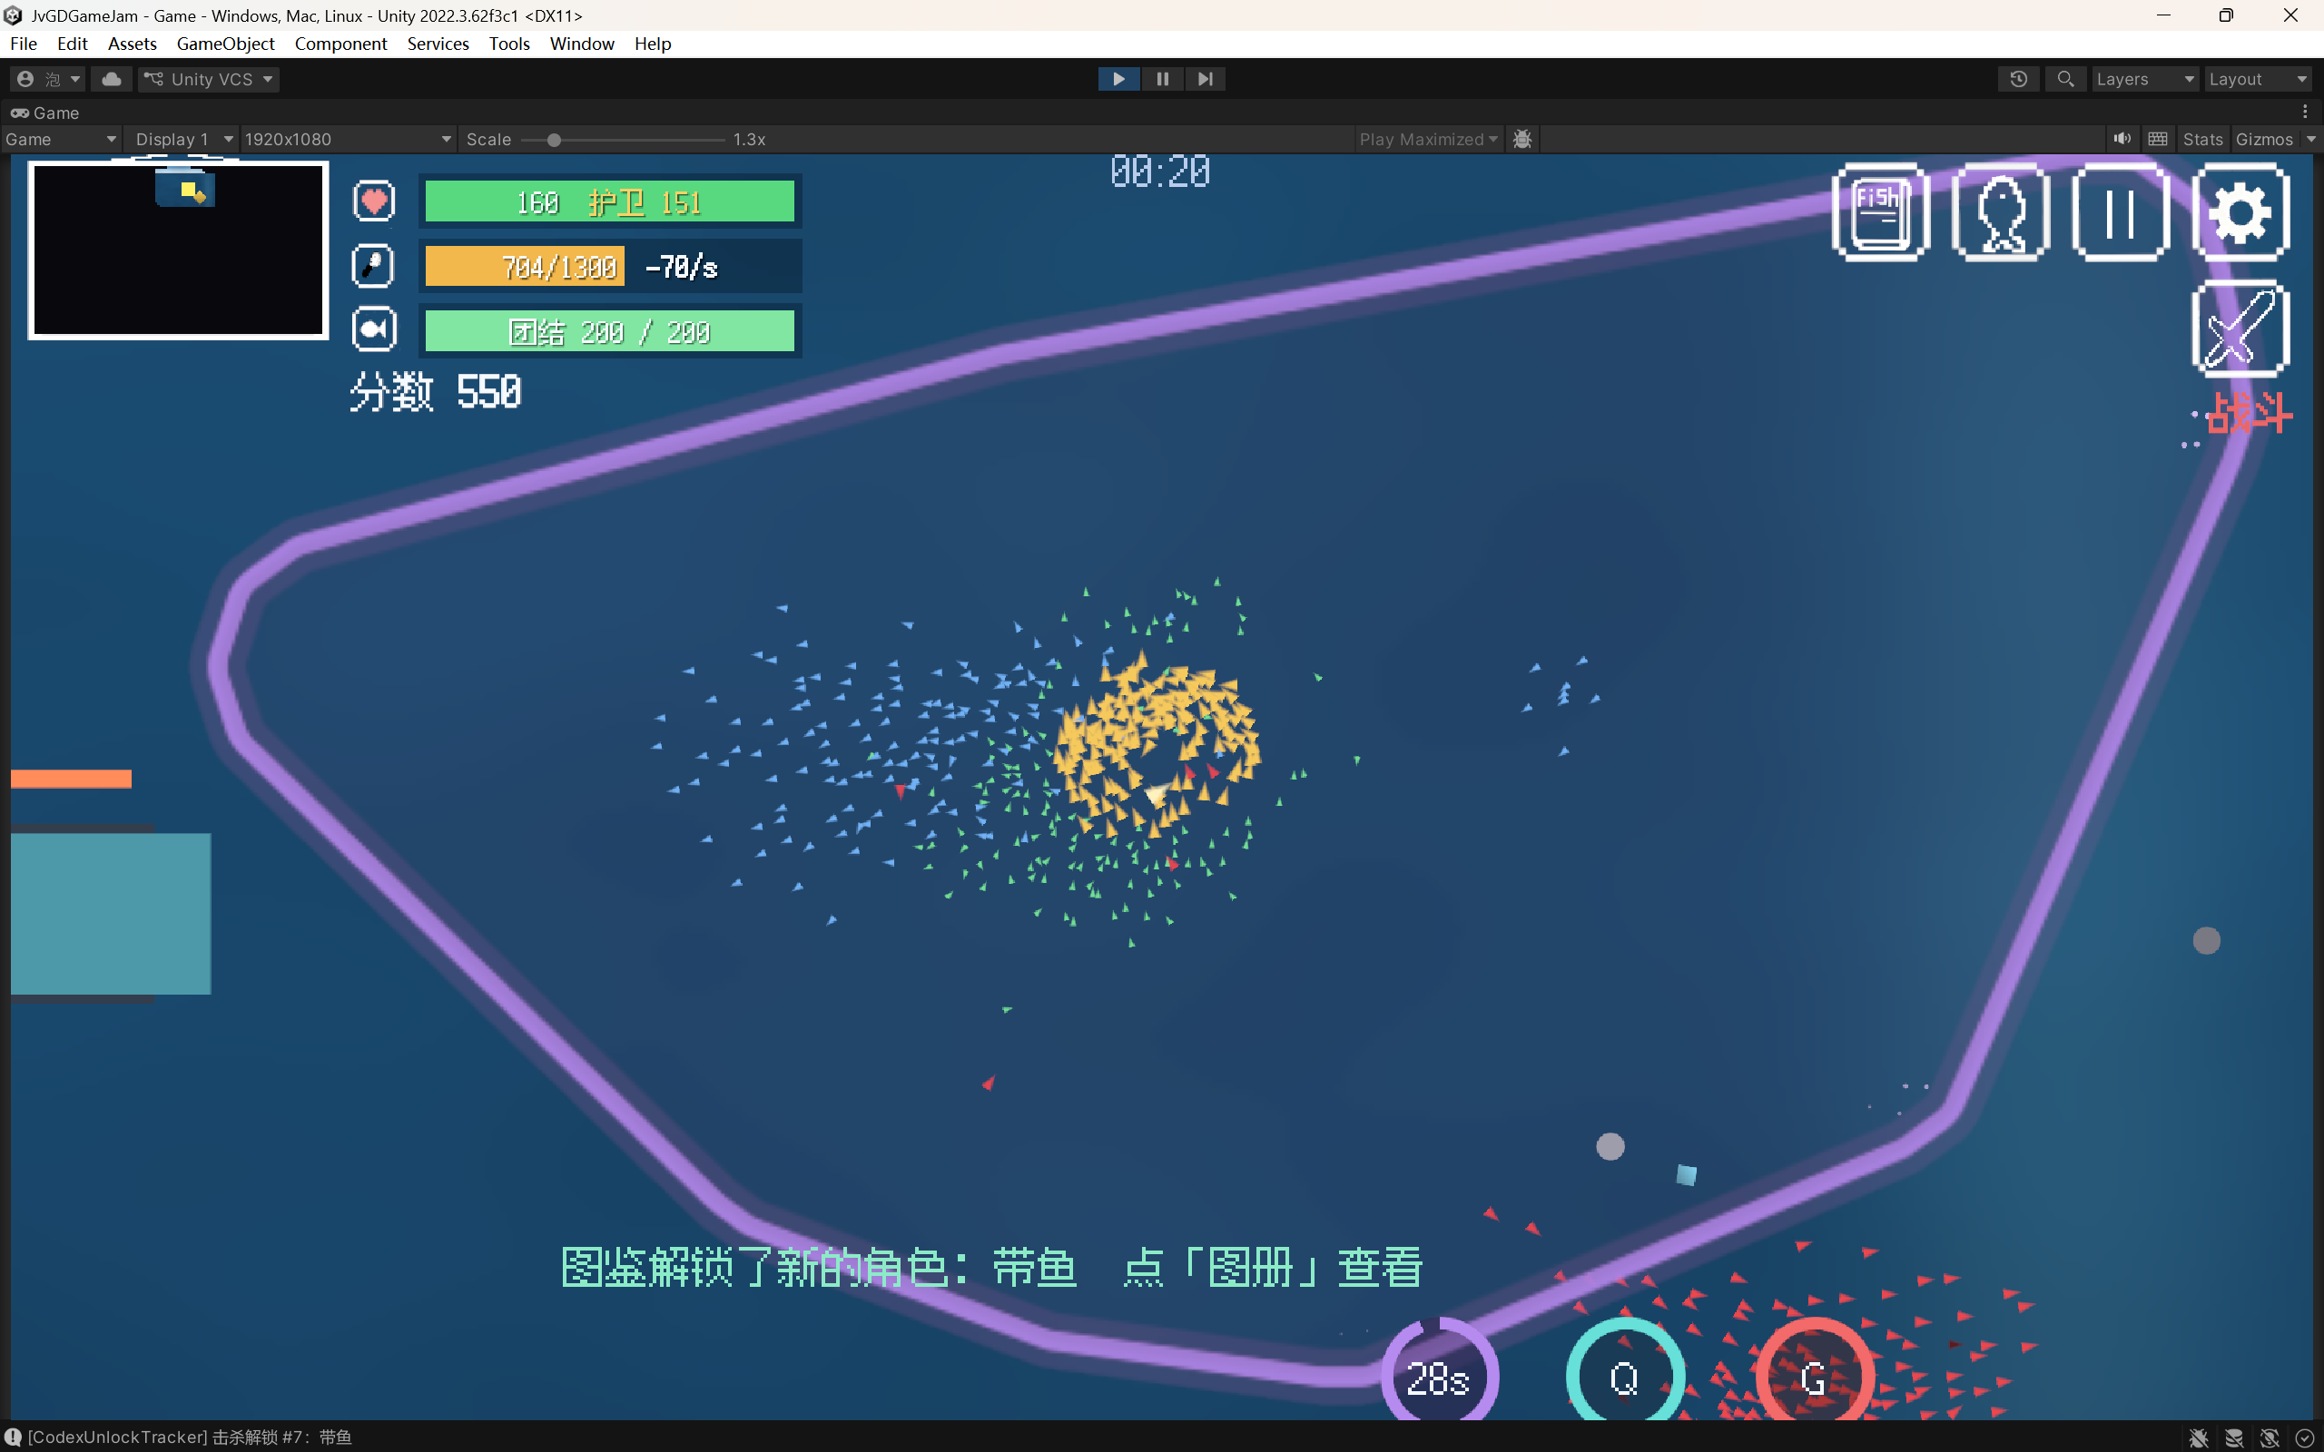Click the food energy icon
This screenshot has height=1452, width=2324.
(374, 266)
